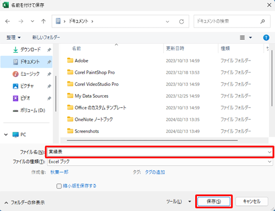Click the pin icon next to ビデオ
275x211 pixels.
(x=49, y=98)
